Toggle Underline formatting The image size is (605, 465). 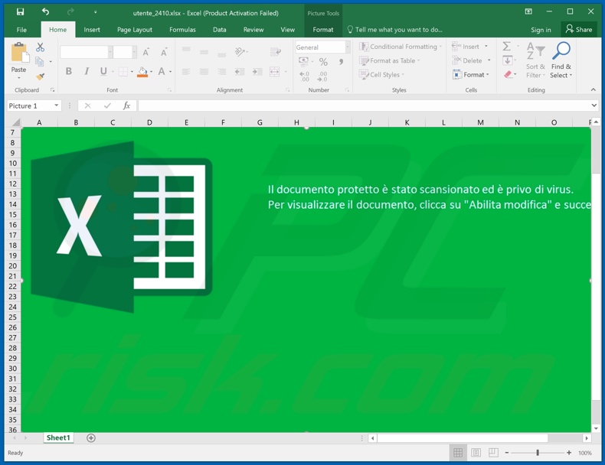pyautogui.click(x=103, y=71)
